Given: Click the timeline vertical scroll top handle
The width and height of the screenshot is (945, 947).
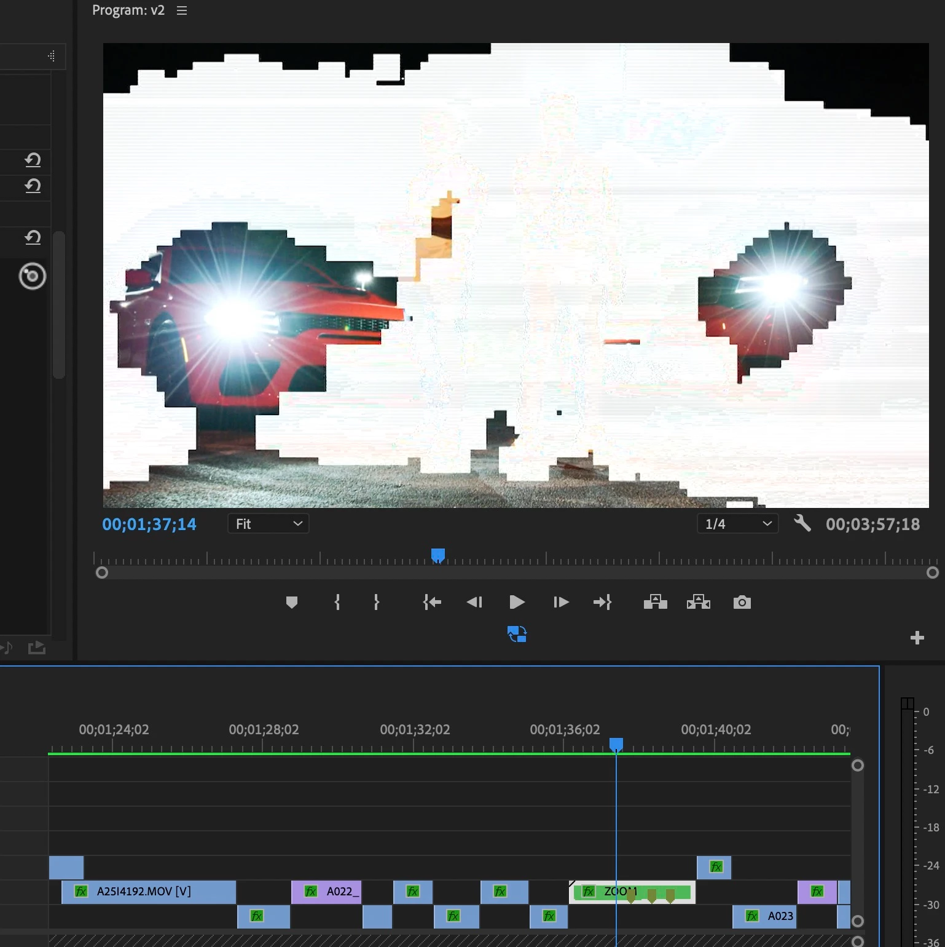Looking at the screenshot, I should point(858,766).
